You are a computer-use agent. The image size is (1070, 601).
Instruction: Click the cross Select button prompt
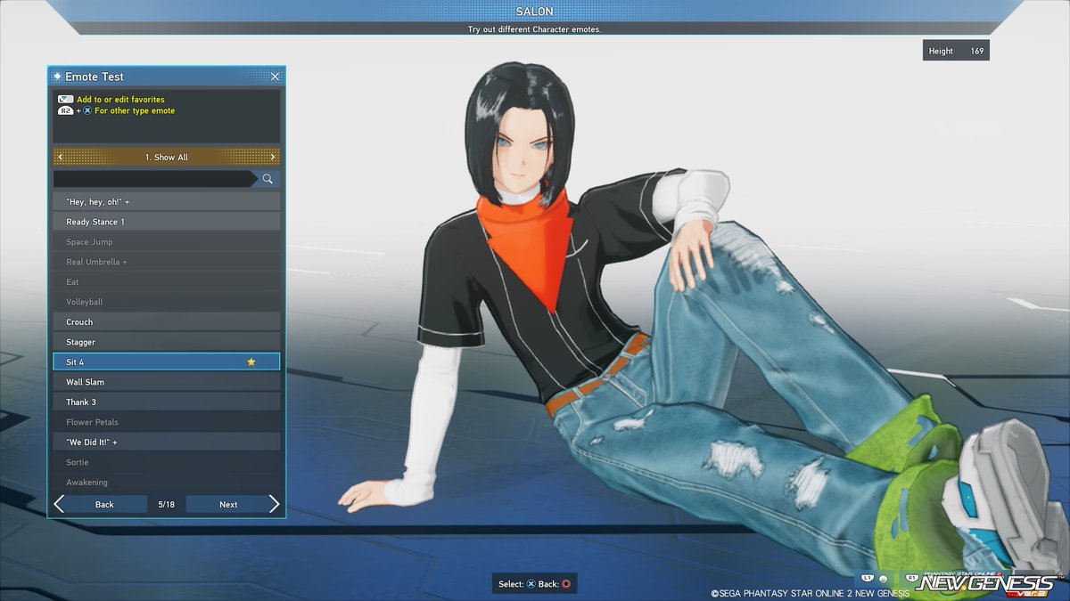(x=531, y=584)
